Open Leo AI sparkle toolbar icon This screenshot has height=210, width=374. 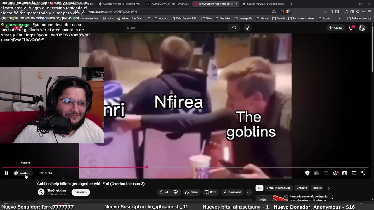(x=358, y=12)
